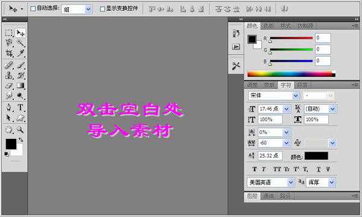This screenshot has height=217, width=362.
Task: Select the Pen tool
Action: pyautogui.click(x=9, y=108)
